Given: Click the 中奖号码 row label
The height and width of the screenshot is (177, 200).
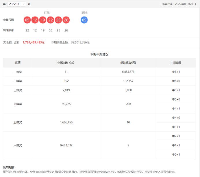Looking at the screenshot, I should pos(8,20).
